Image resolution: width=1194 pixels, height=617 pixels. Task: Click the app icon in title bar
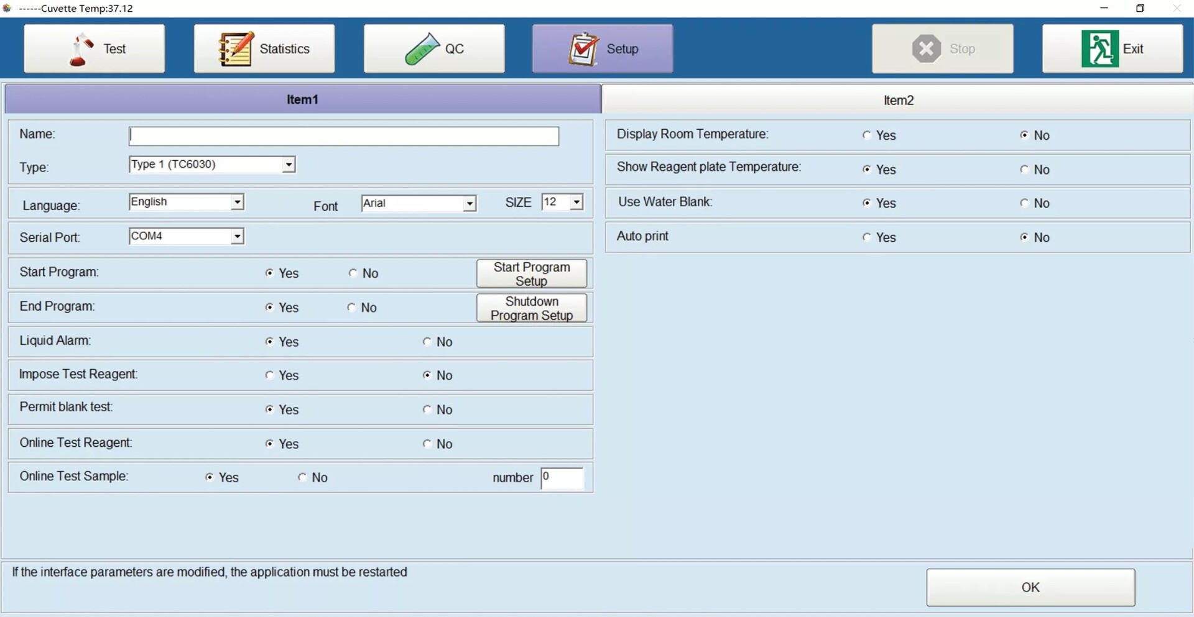tap(7, 8)
